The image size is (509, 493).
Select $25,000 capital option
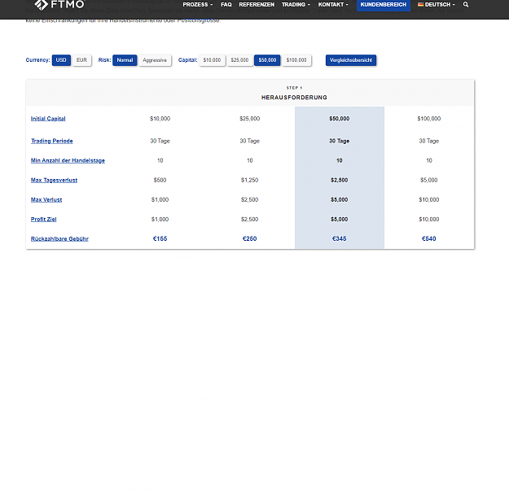click(x=239, y=60)
